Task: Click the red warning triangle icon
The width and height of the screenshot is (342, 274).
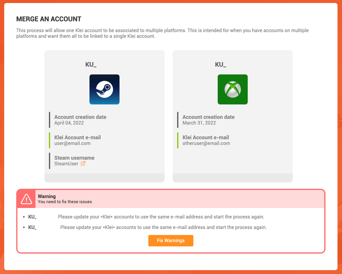Action: click(26, 199)
